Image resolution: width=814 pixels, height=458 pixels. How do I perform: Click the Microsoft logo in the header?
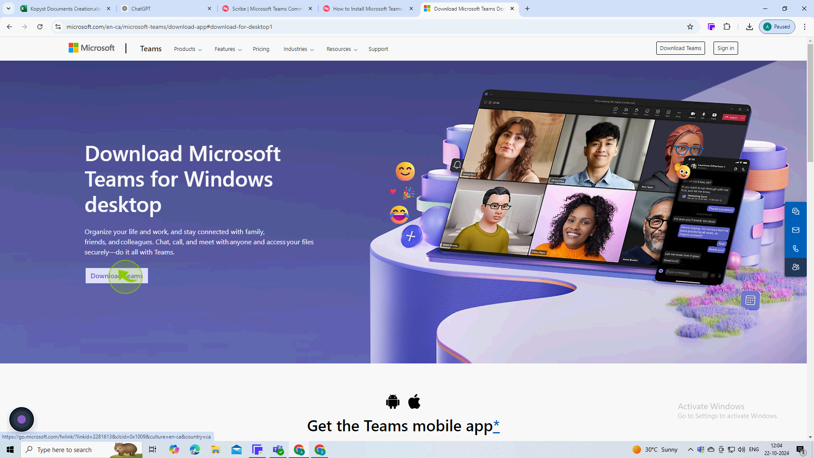[x=92, y=48]
